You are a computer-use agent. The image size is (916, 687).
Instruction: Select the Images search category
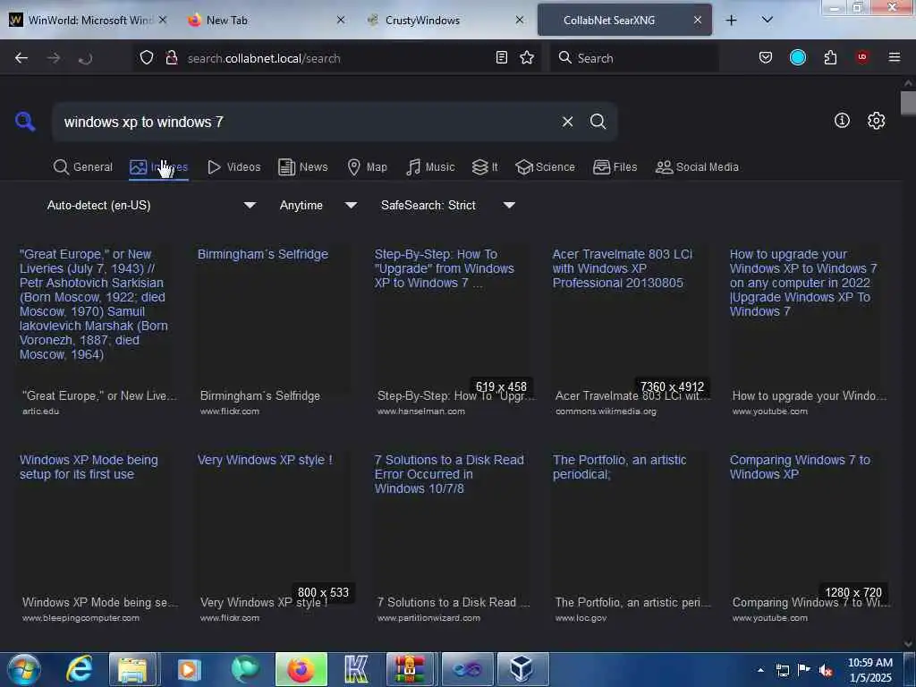158,167
